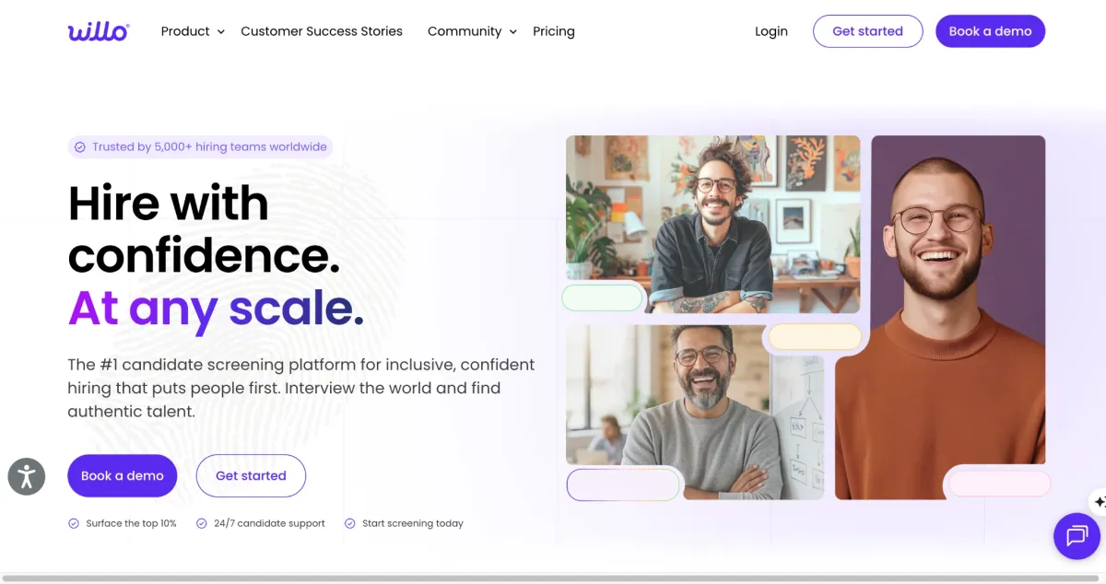Click '24/7 candidate support' text

click(269, 523)
